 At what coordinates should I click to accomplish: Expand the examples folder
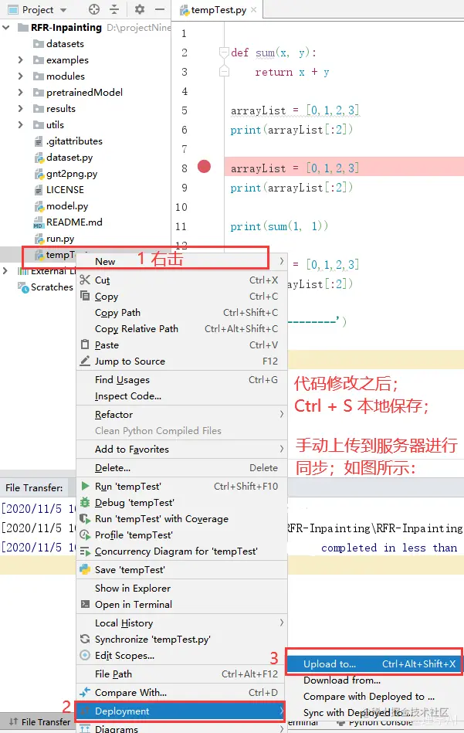pos(20,59)
